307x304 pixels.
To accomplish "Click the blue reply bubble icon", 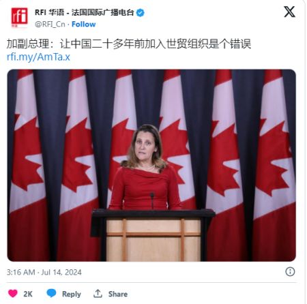I will [51, 293].
